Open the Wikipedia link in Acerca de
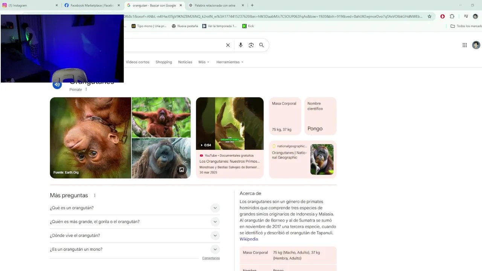 pos(249,239)
